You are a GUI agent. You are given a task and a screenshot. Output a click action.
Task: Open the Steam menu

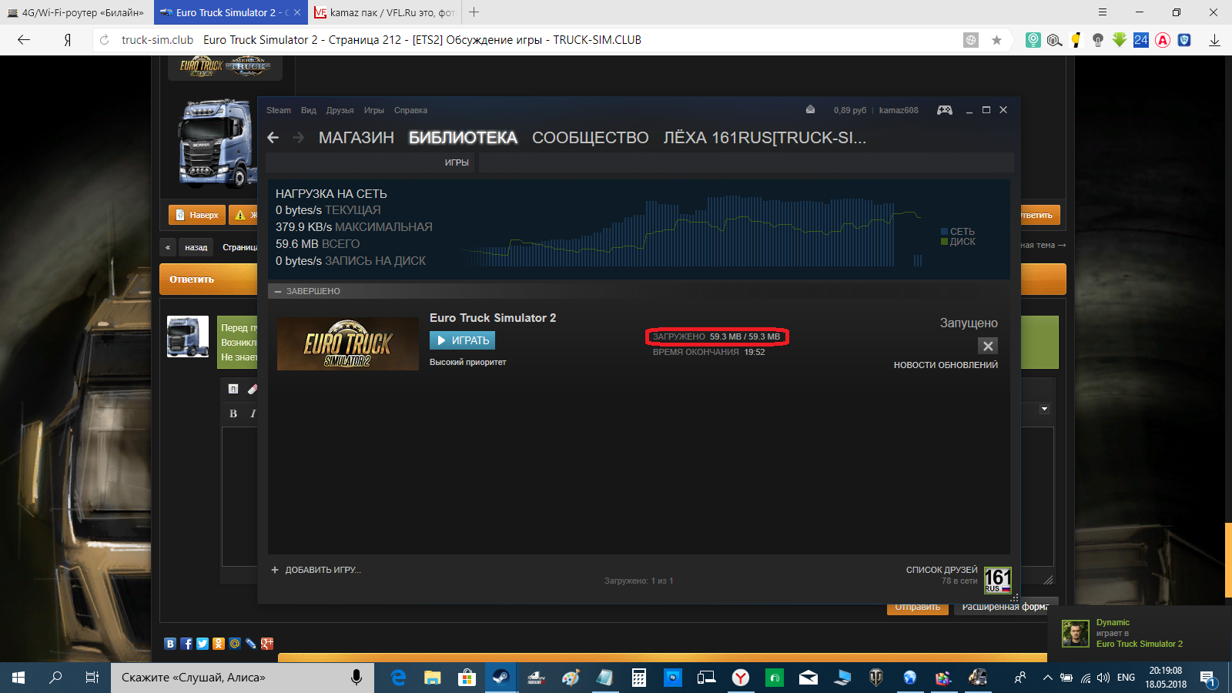point(279,110)
